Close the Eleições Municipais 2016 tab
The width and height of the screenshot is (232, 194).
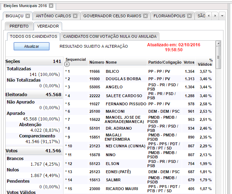coord(51,6)
